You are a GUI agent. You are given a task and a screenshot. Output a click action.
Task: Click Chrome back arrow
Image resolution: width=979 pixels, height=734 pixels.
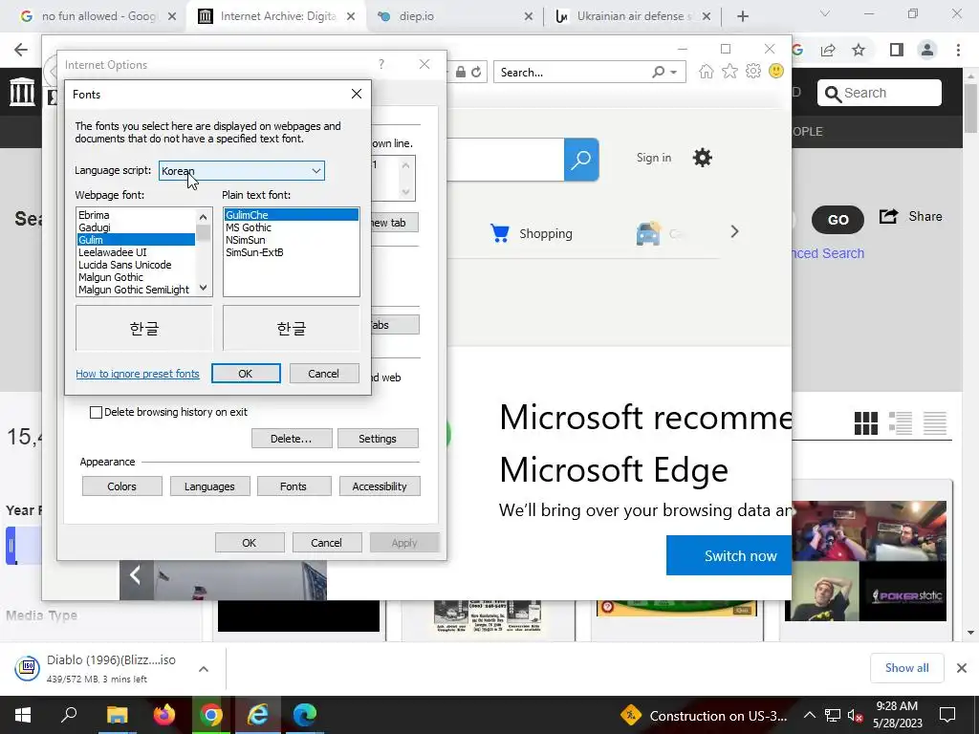point(21,50)
